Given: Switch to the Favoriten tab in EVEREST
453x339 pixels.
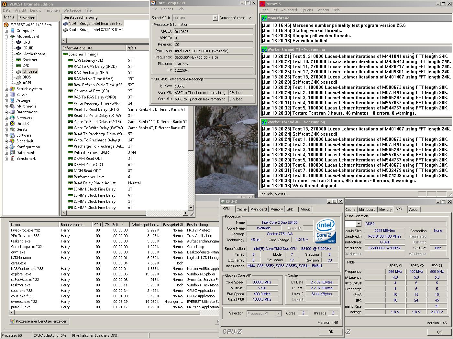Looking at the screenshot, I should pyautogui.click(x=27, y=18).
